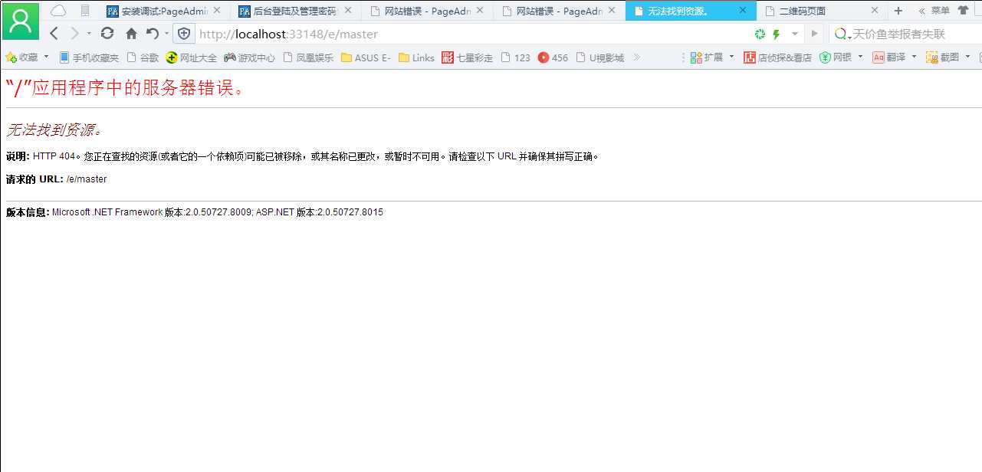Click the green lightning speed mode icon
Viewport: 982px width, 472px height.
tap(776, 34)
